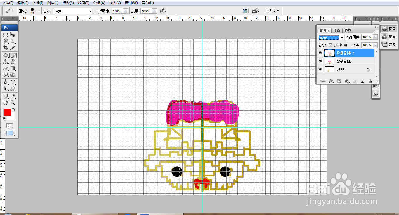The height and width of the screenshot is (215, 399).
Task: Hide the 背景 副本 layer
Action: pos(320,61)
